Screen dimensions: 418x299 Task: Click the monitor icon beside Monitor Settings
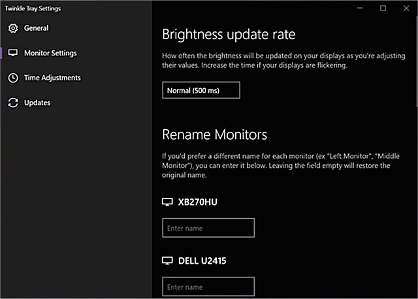click(x=12, y=53)
